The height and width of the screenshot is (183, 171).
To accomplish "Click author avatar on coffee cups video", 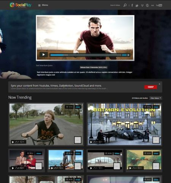I will (39, 166).
